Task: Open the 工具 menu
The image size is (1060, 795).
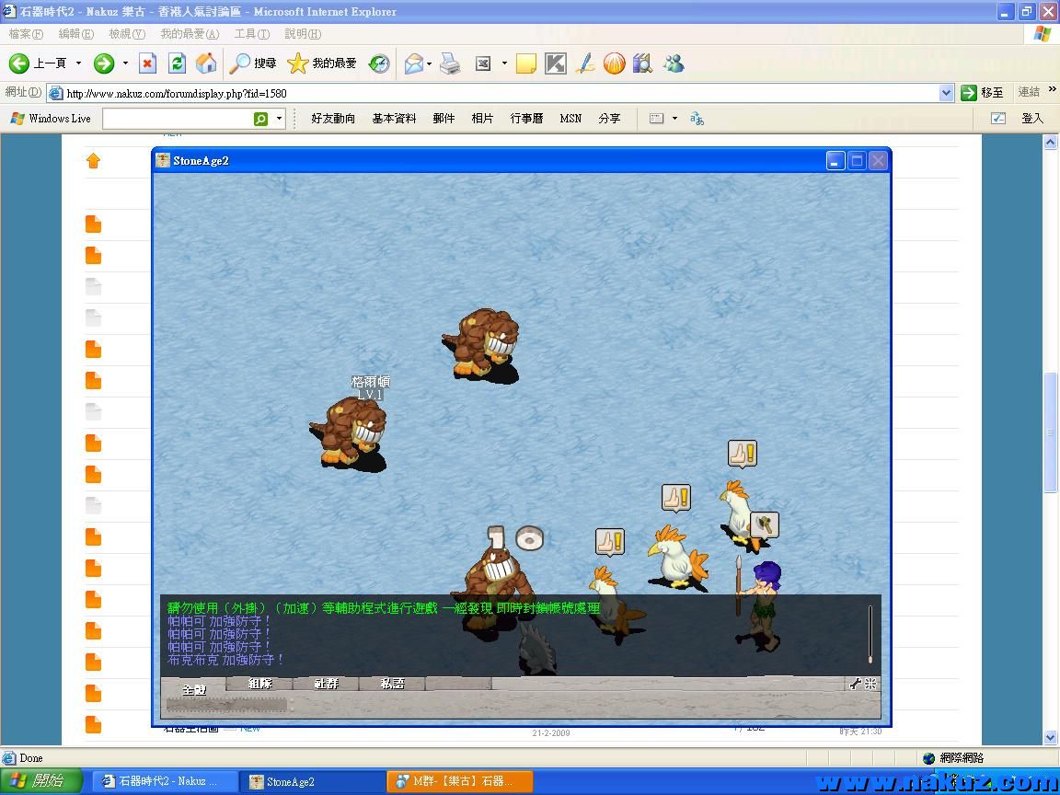Action: point(251,34)
